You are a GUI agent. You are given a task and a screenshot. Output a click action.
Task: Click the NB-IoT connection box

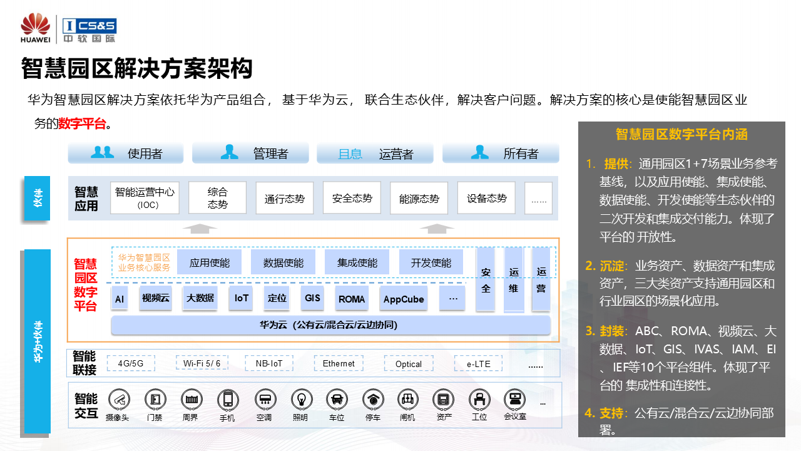click(268, 363)
